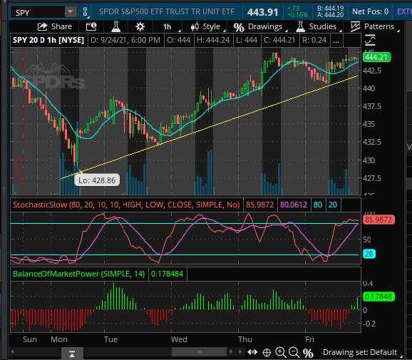
Task: Click the Lo: 428.86 bubble
Action: coord(97,180)
